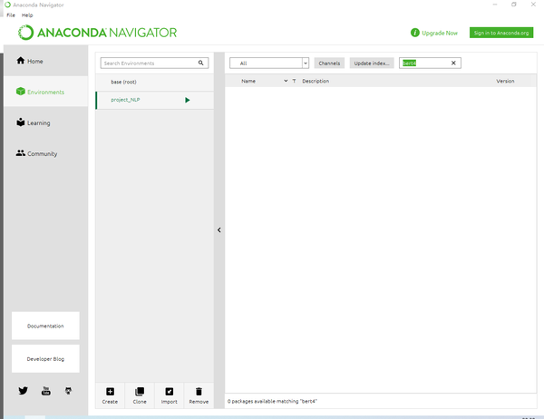Sign in to Anaconda.org
The image size is (544, 419).
(x=501, y=33)
